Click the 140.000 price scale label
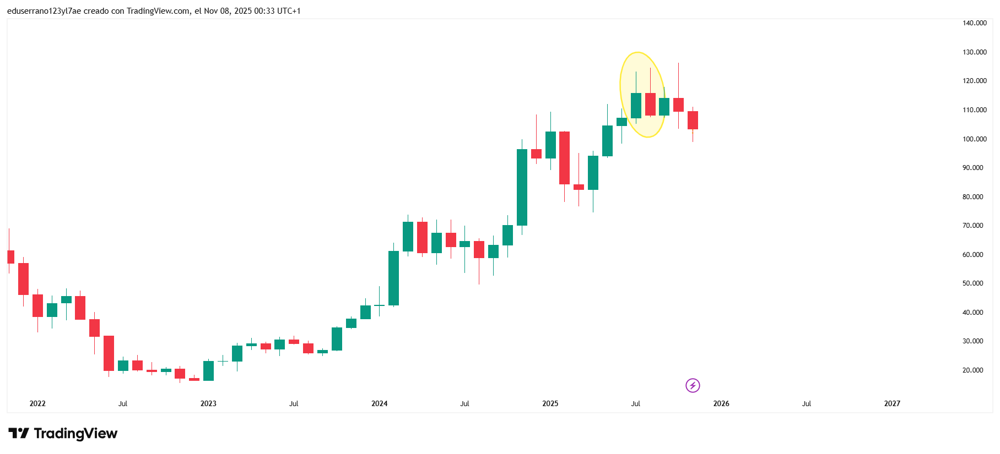The image size is (1000, 454). 974,23
